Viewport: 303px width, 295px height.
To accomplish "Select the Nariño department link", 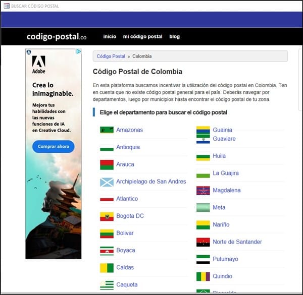I will point(221,224).
